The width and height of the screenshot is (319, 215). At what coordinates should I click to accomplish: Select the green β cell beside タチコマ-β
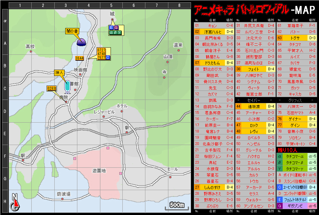point(280,163)
